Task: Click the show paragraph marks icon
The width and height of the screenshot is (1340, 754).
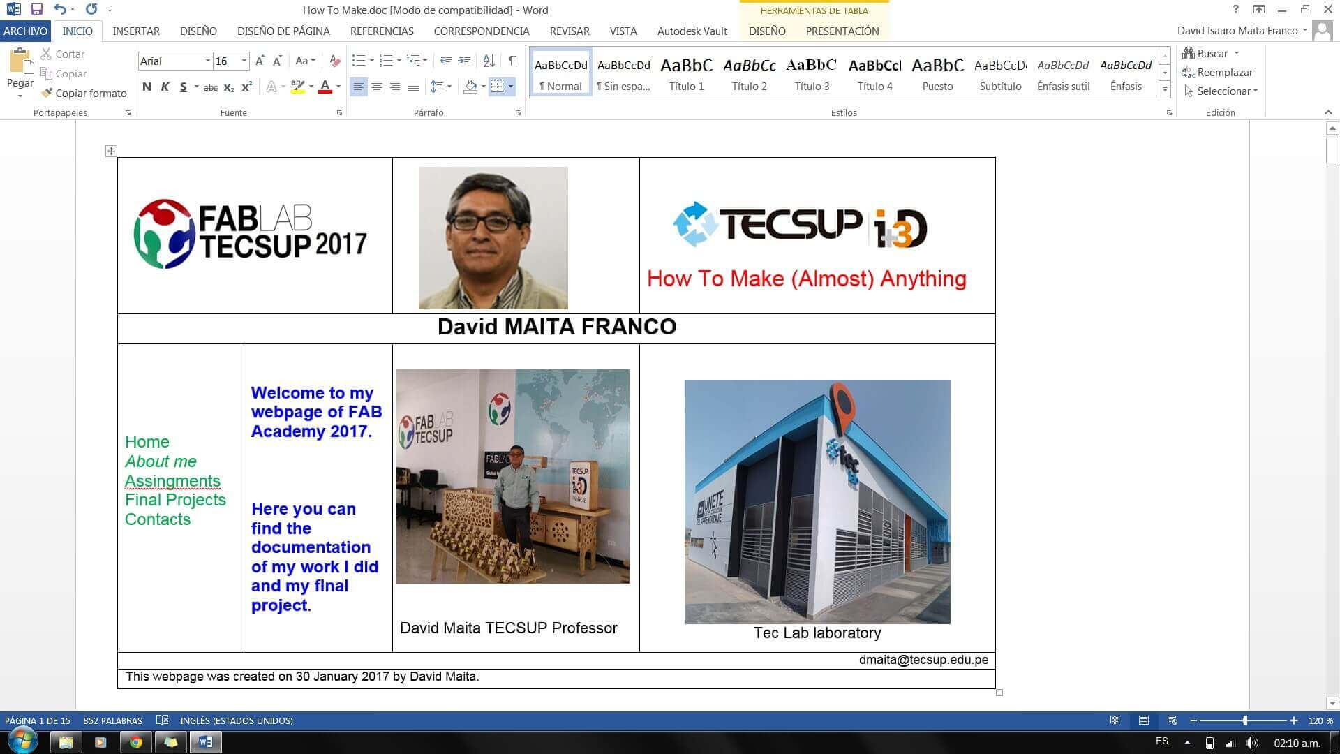Action: (512, 61)
